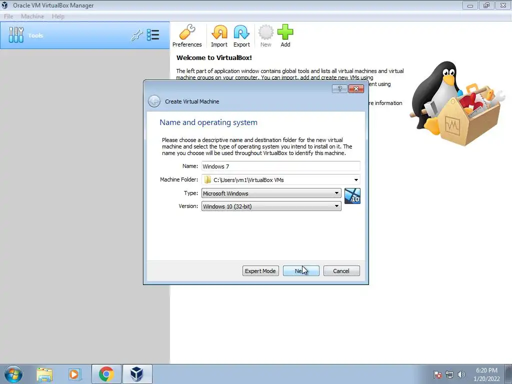The width and height of the screenshot is (512, 384).
Task: Click the volume speaker tray icon
Action: point(461,374)
